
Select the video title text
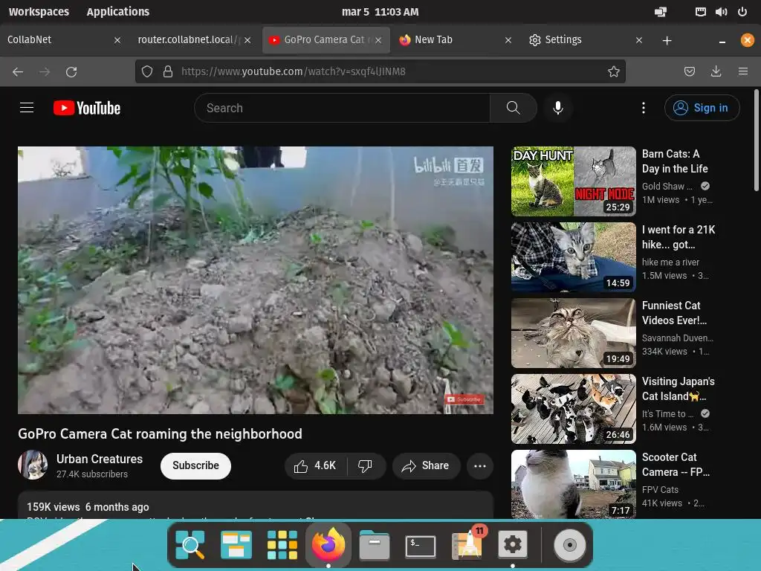tap(161, 433)
